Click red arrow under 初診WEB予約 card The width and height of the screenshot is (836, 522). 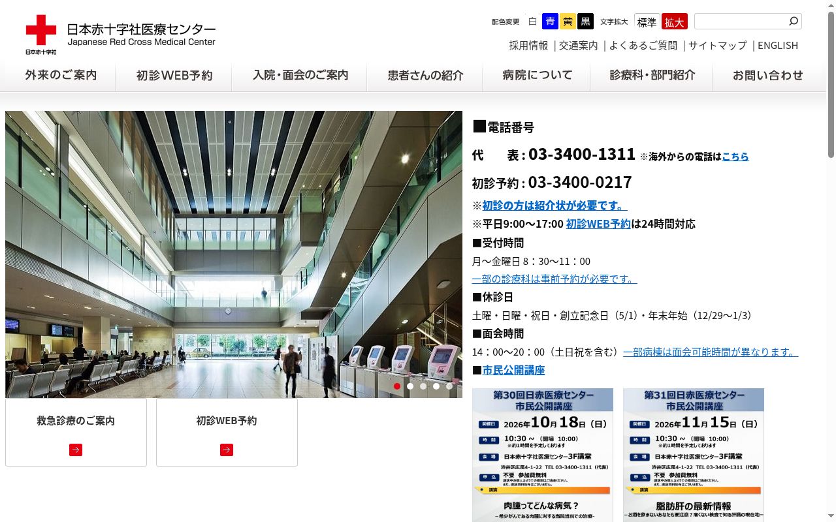(227, 450)
